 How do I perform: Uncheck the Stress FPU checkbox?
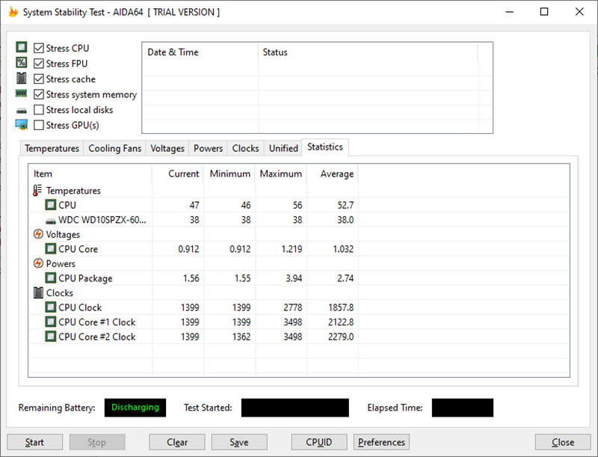tap(39, 64)
